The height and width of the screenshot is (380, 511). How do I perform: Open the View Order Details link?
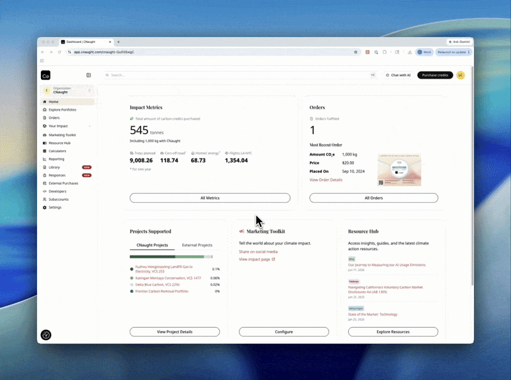(326, 180)
